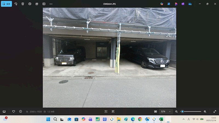Launch Copilot from the taskbar
219x123 pixels.
click(83, 119)
